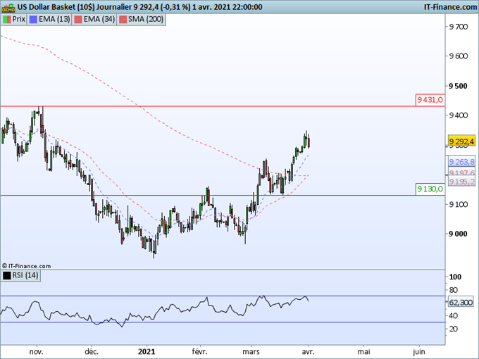The image size is (479, 359).
Task: Click the avr. date axis label
Action: [308, 352]
